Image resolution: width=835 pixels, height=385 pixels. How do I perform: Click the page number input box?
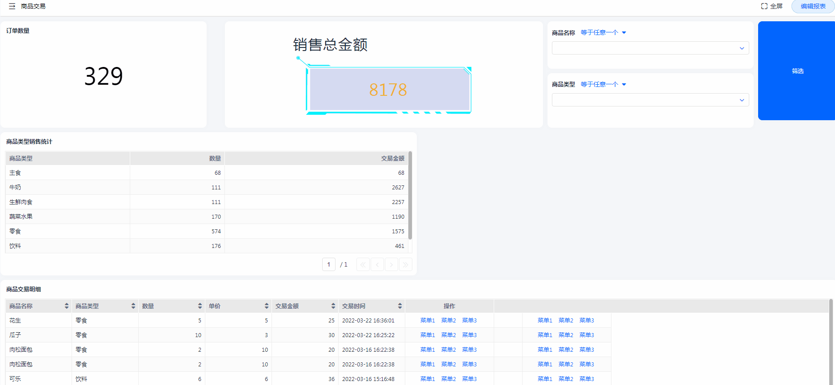pos(329,265)
